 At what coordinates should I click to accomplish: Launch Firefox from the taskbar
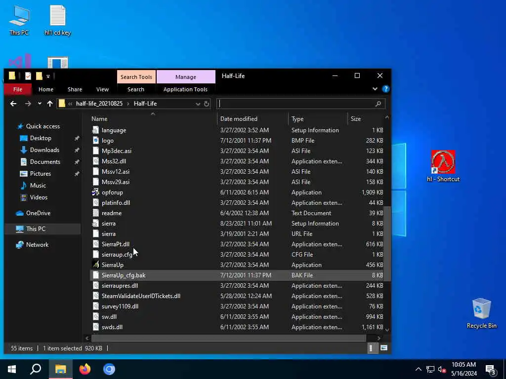(x=85, y=369)
